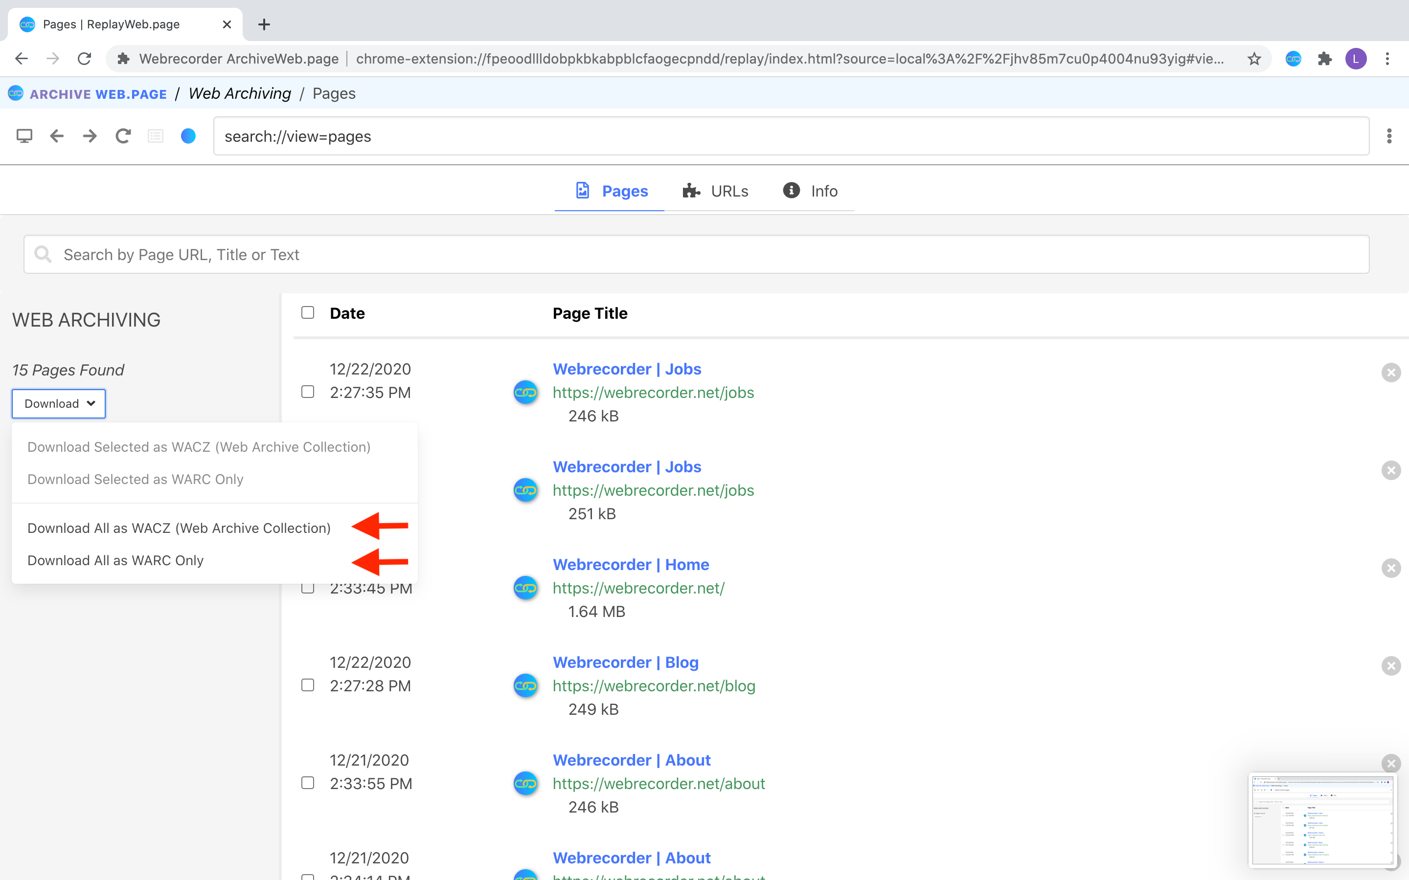1409x880 pixels.
Task: Sort by the Page Title column header
Action: (x=590, y=313)
